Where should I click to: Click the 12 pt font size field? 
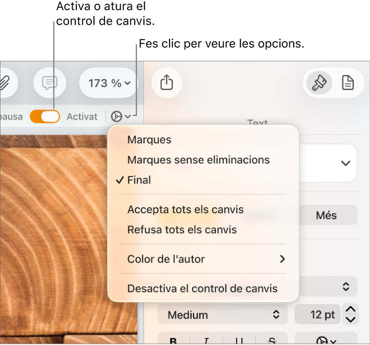(318, 315)
